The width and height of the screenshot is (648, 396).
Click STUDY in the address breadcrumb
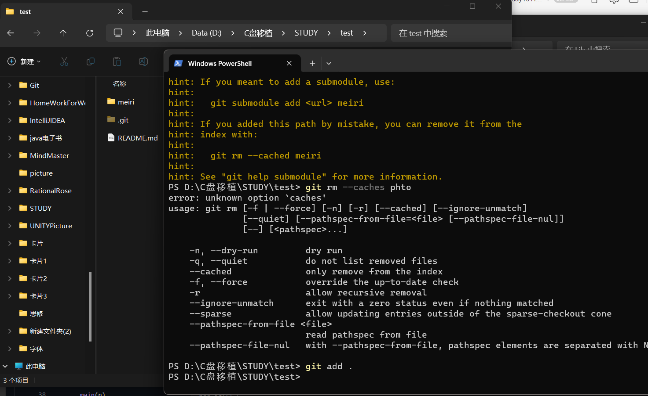[x=306, y=33]
